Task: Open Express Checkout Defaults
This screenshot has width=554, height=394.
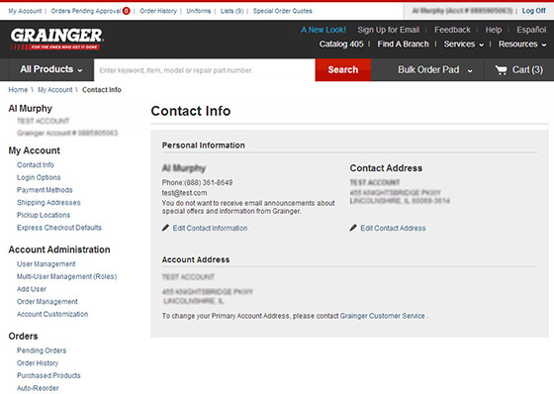Action: pos(59,228)
